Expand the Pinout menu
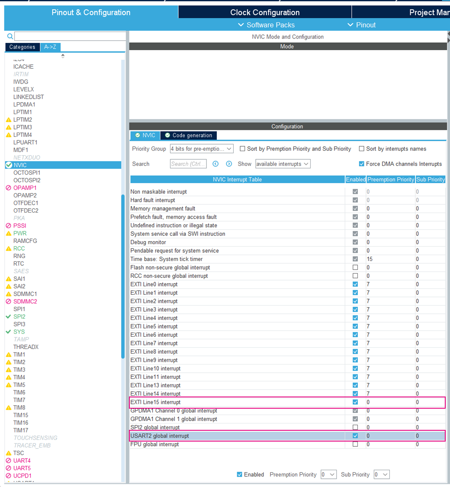Viewport: 450px width, 487px height. pos(361,25)
